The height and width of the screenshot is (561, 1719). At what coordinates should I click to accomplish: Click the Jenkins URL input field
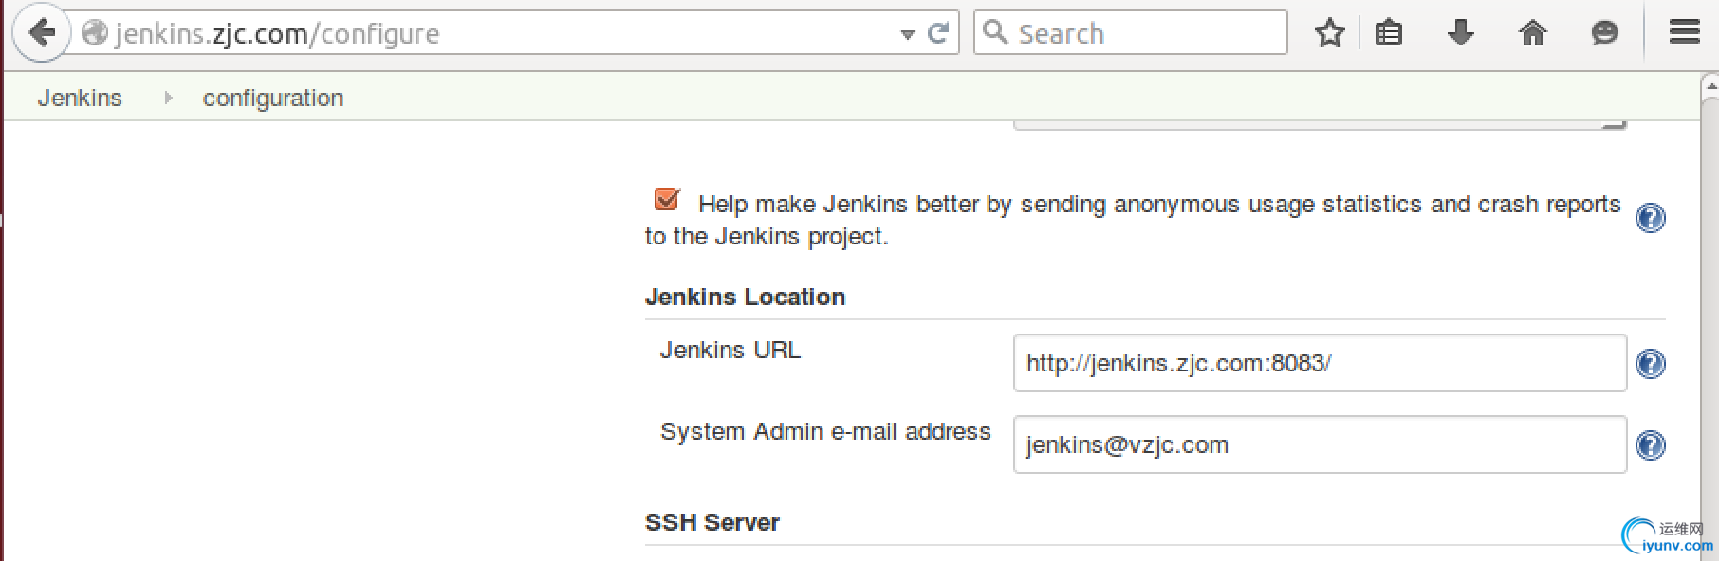pos(1320,363)
